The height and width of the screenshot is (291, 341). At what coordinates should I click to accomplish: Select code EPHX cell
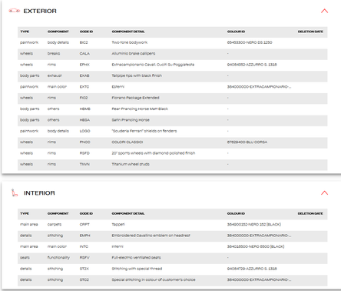coord(84,65)
